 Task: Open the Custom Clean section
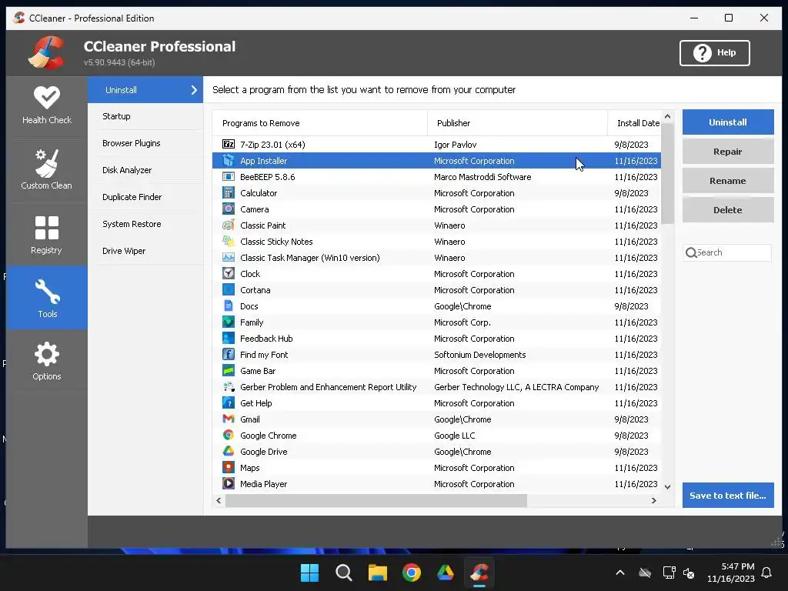pyautogui.click(x=47, y=170)
